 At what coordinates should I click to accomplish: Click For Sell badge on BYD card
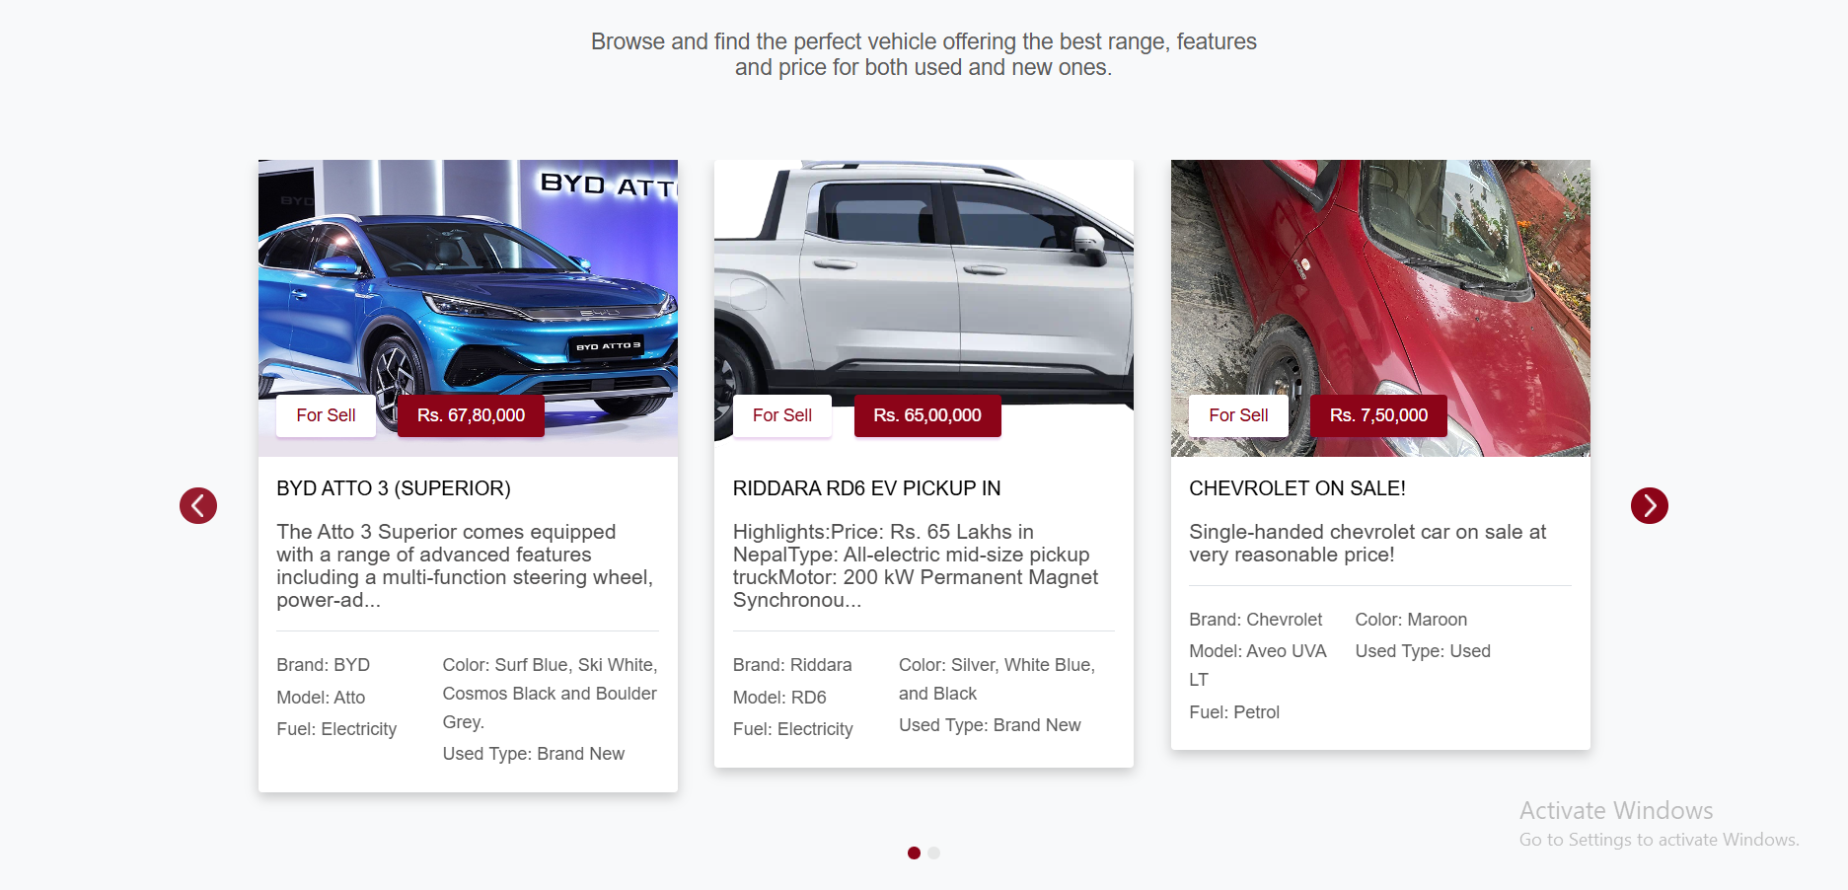(x=326, y=415)
